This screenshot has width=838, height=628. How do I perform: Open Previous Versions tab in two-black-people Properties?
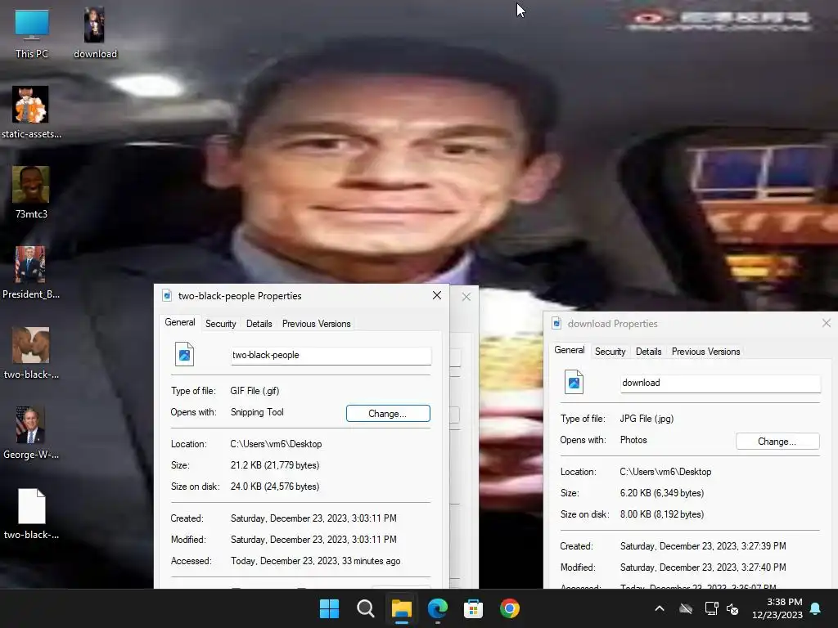coord(317,324)
